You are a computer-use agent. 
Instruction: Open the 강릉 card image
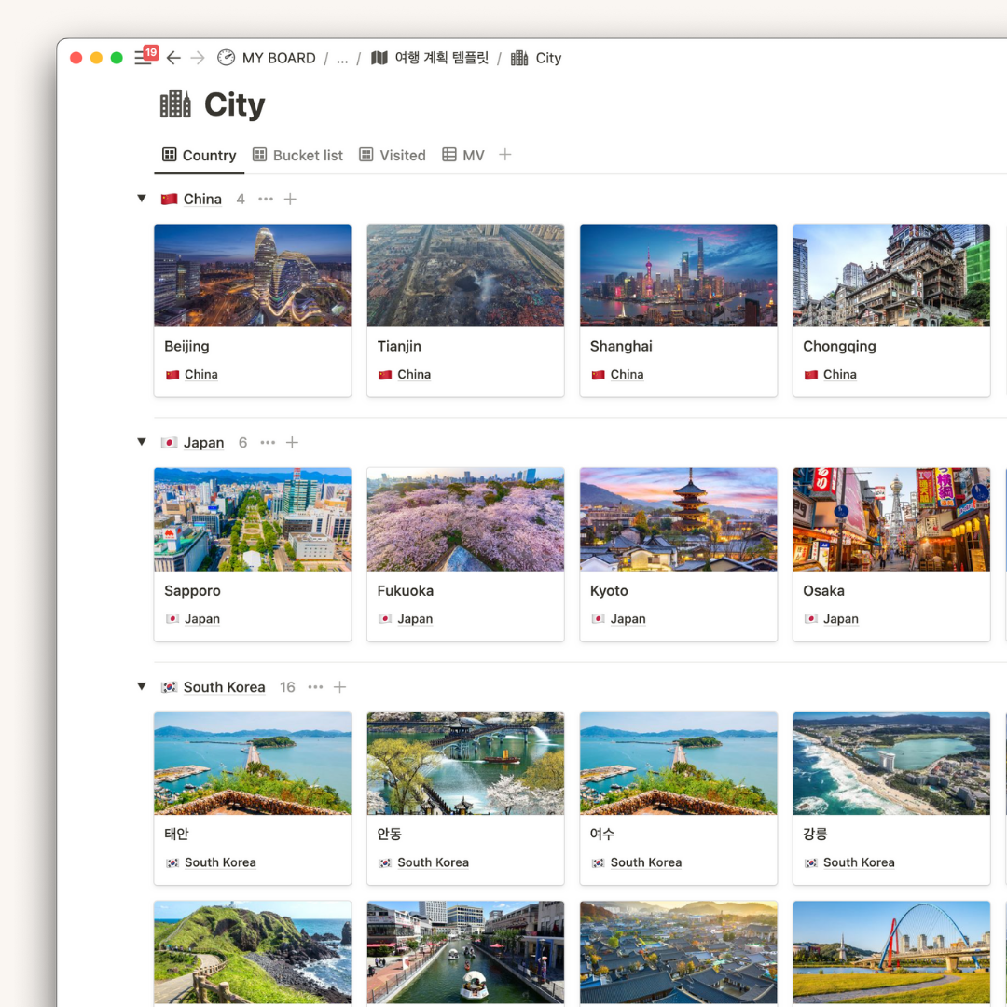click(891, 763)
